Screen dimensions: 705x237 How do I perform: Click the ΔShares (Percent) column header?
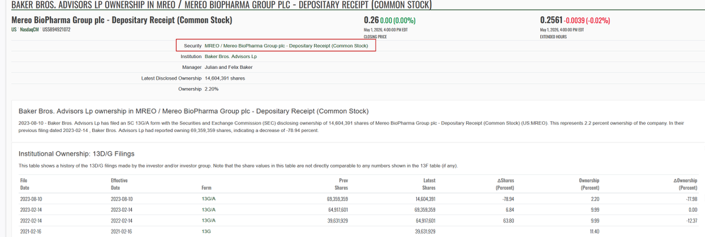504,184
